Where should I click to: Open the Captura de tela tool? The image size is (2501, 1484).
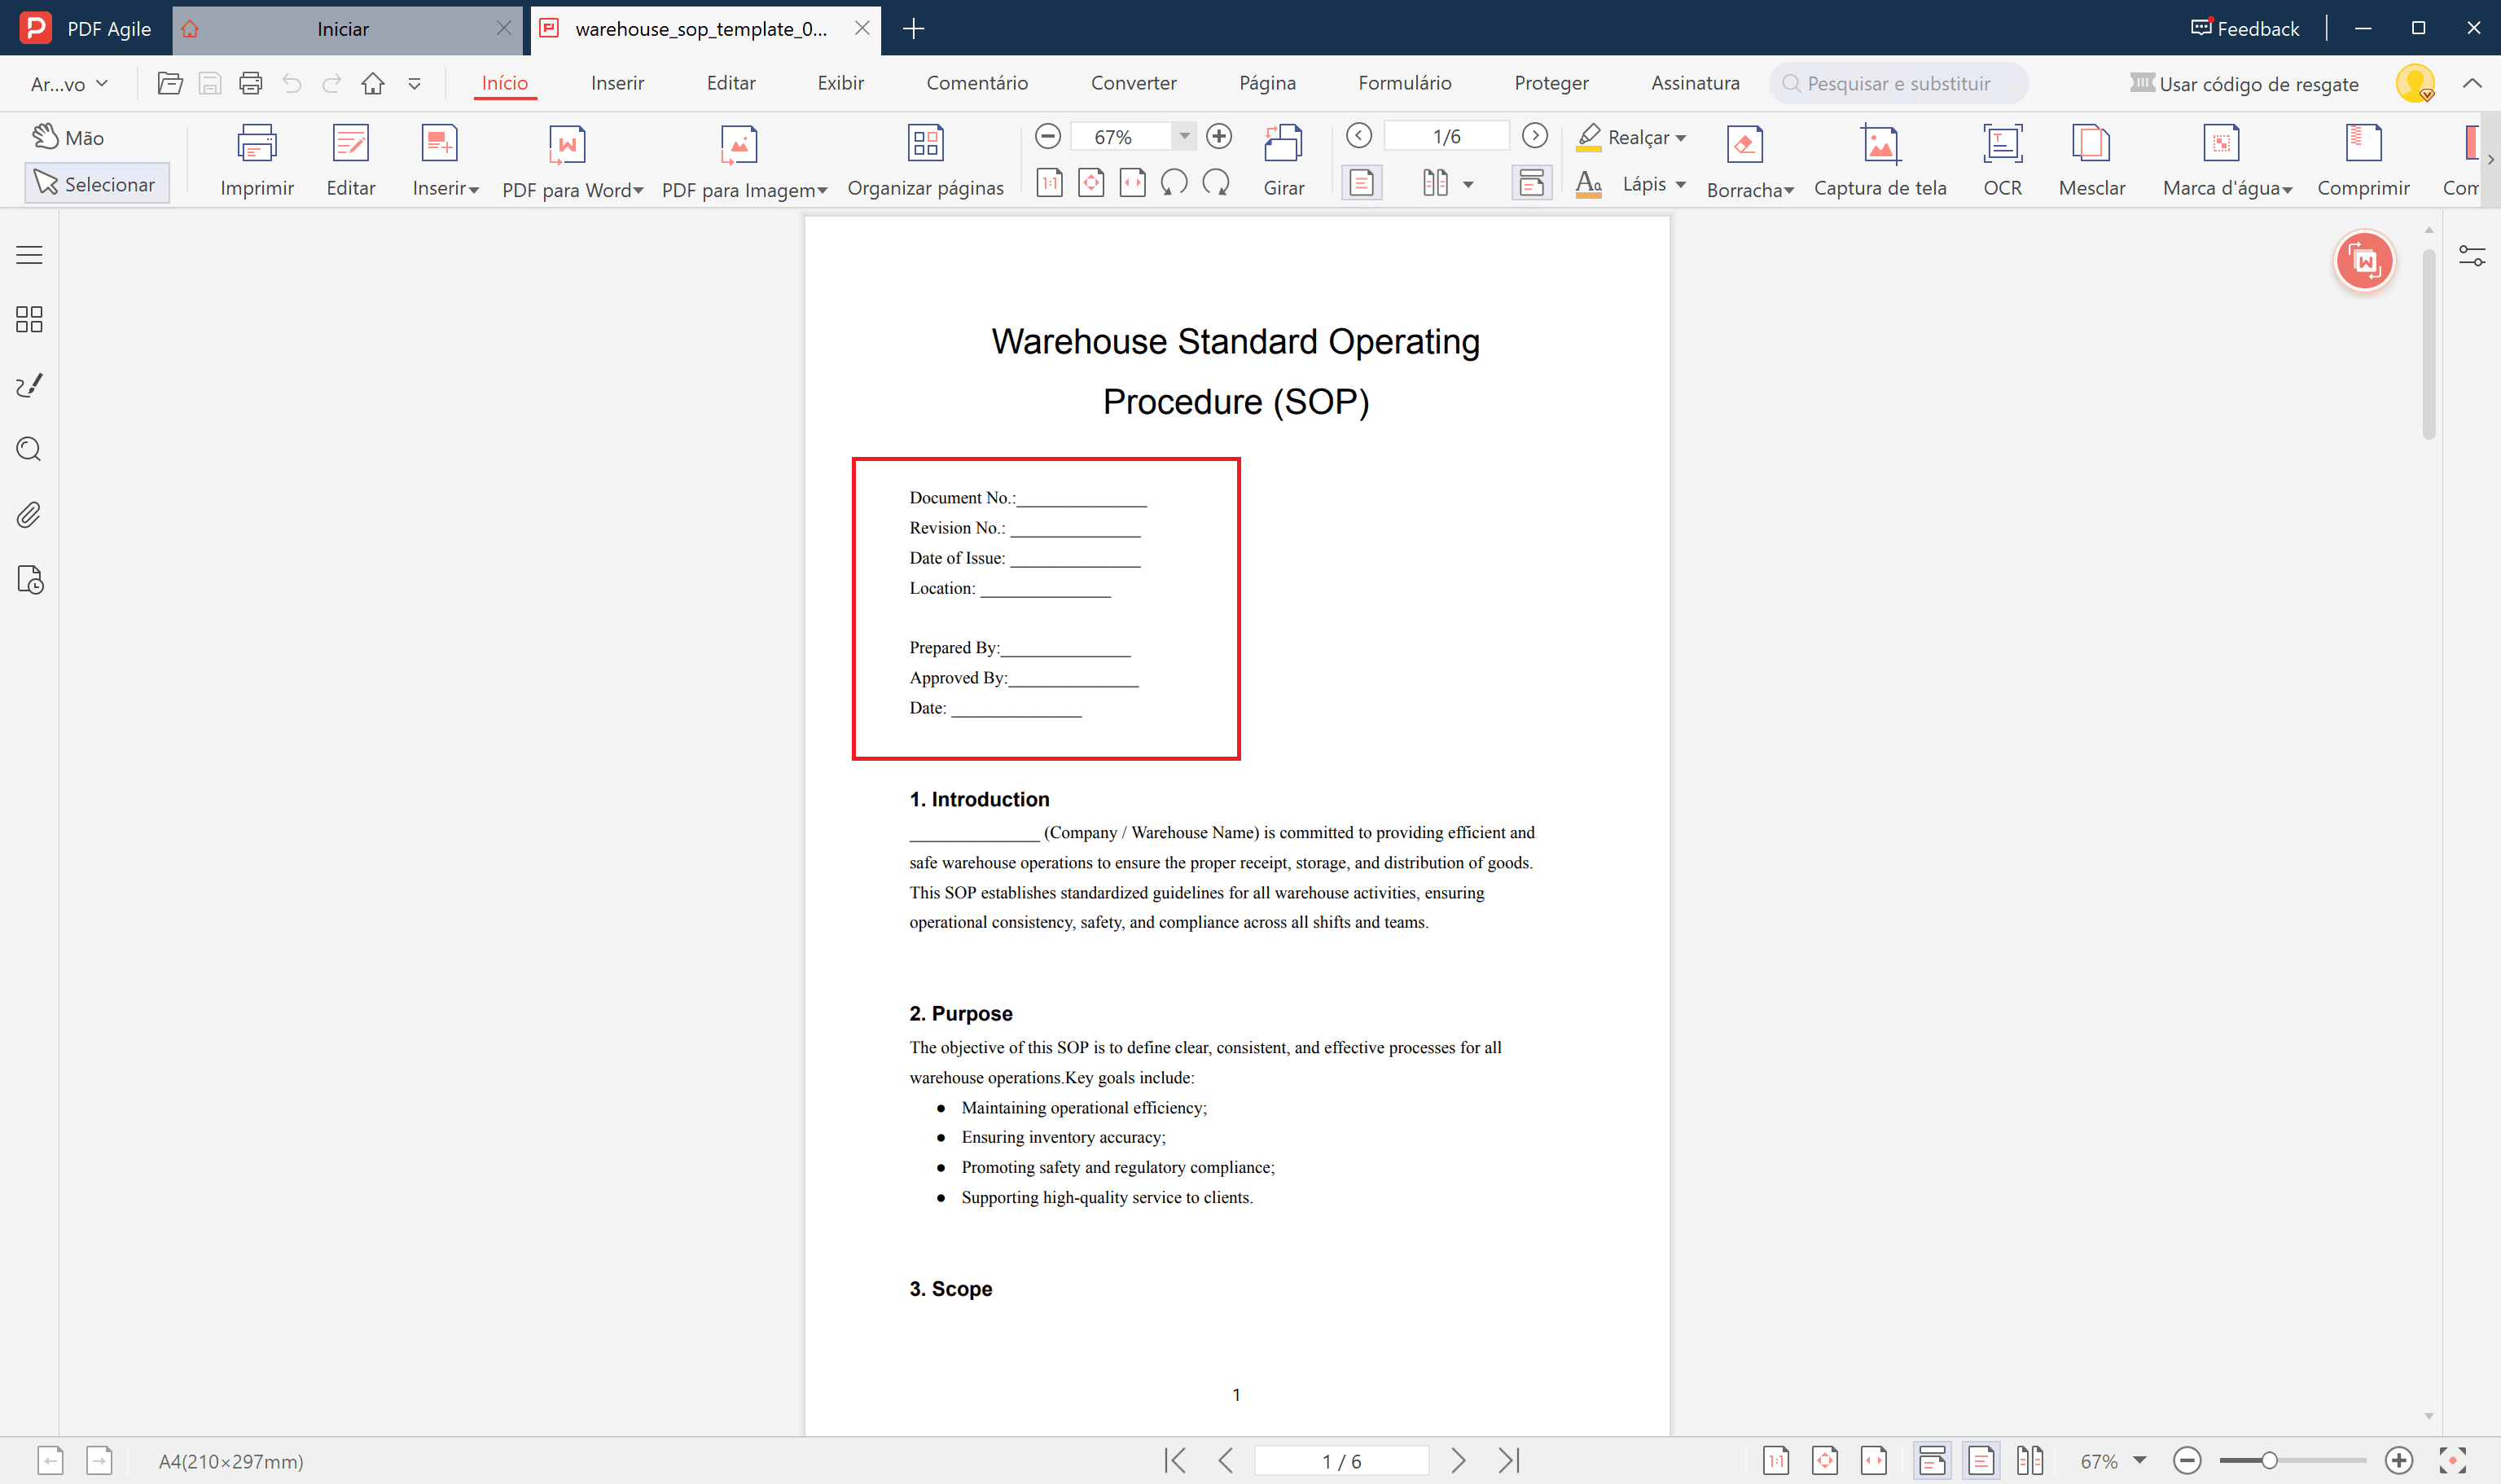1880,145
